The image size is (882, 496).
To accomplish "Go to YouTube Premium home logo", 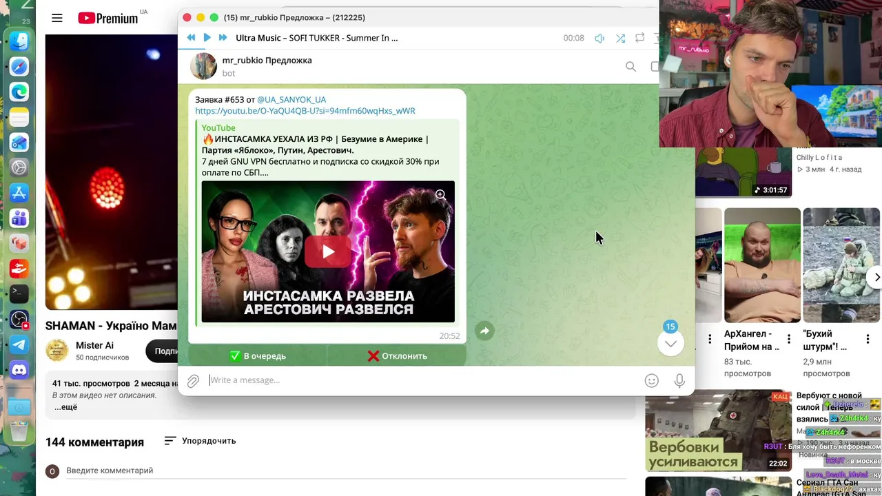I will [x=107, y=18].
